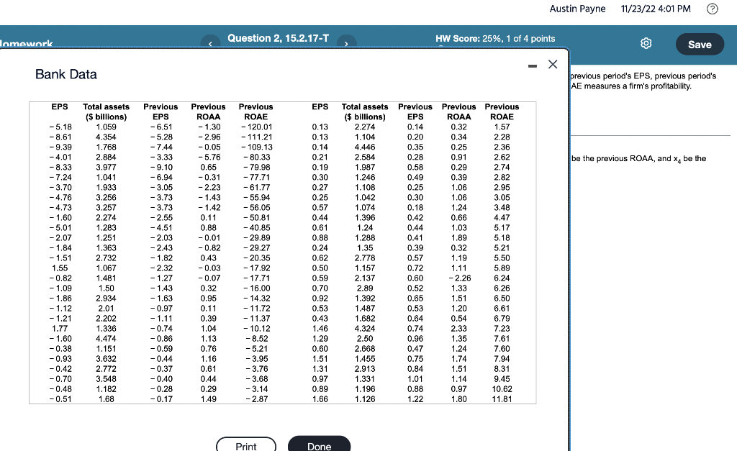Click the Previous EPS value 1.22
Image resolution: width=737 pixels, height=451 pixels.
[x=415, y=399]
